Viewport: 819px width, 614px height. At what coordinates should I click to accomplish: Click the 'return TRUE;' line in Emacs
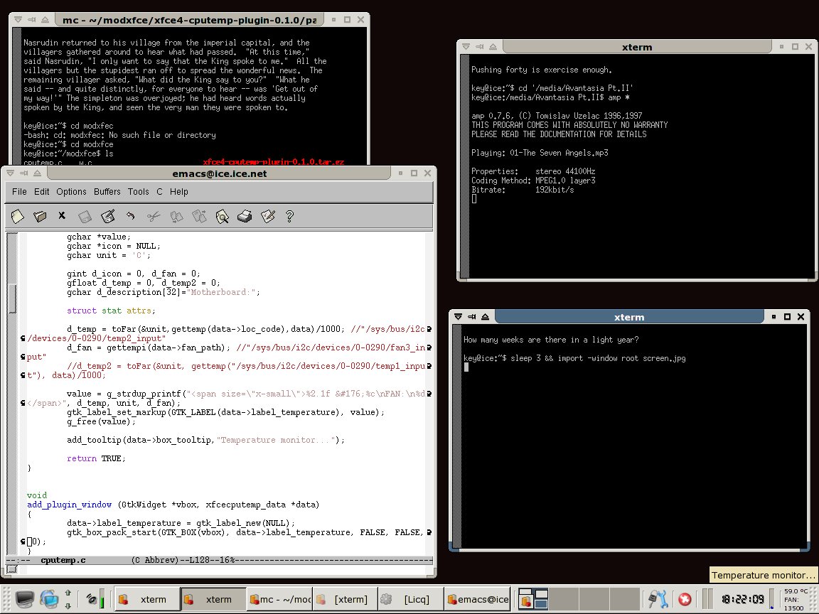tap(96, 458)
